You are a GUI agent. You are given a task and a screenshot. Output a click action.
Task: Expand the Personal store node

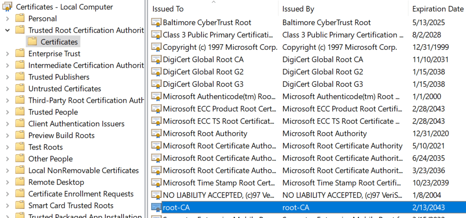coord(7,19)
